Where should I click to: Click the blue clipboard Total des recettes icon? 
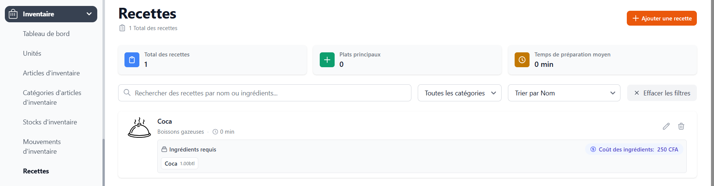132,60
